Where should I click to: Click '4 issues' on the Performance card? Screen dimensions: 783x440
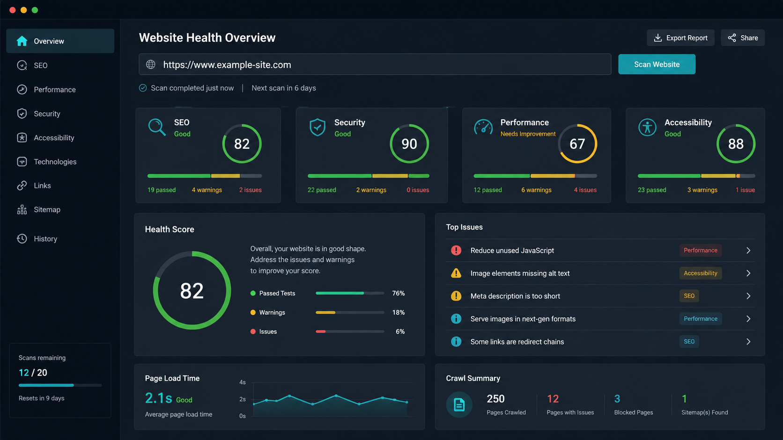(585, 190)
